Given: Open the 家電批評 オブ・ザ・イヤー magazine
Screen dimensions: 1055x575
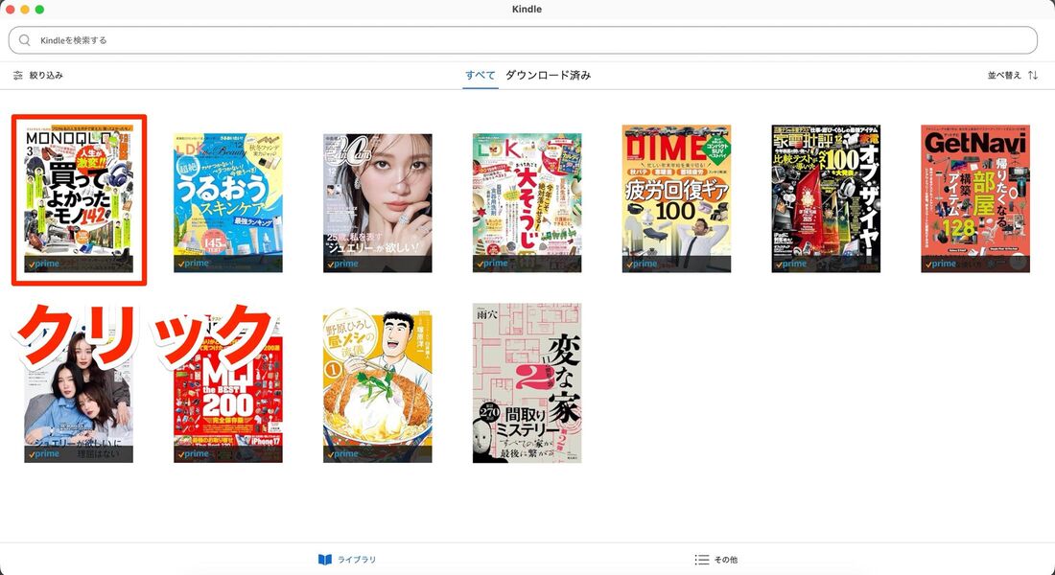Looking at the screenshot, I should coord(826,196).
